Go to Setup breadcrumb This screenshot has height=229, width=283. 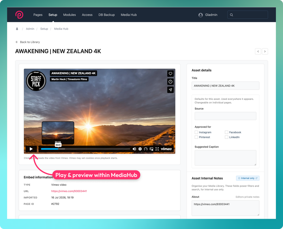(44, 29)
